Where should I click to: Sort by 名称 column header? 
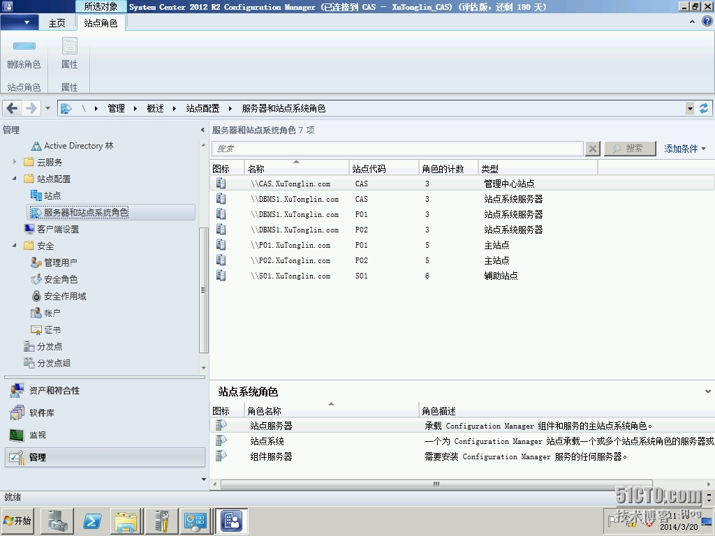[x=296, y=168]
